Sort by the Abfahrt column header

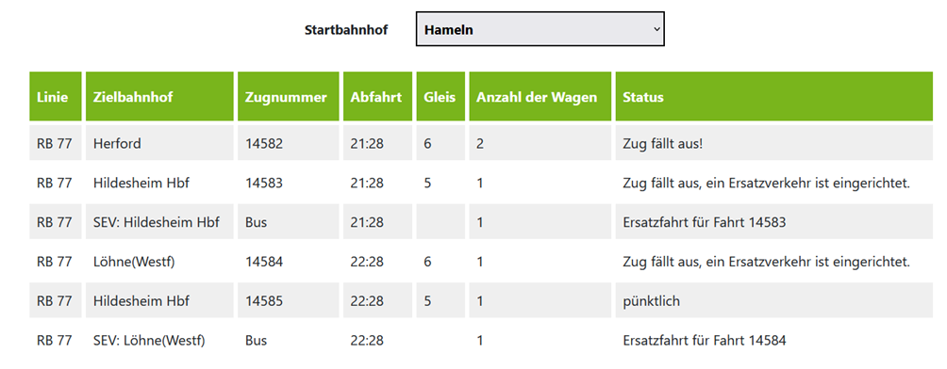377,96
